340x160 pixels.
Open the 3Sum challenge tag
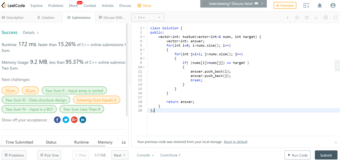tap(10, 91)
